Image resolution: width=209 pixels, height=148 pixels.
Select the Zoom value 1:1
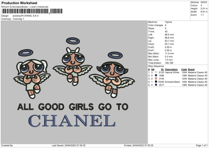click(x=202, y=15)
